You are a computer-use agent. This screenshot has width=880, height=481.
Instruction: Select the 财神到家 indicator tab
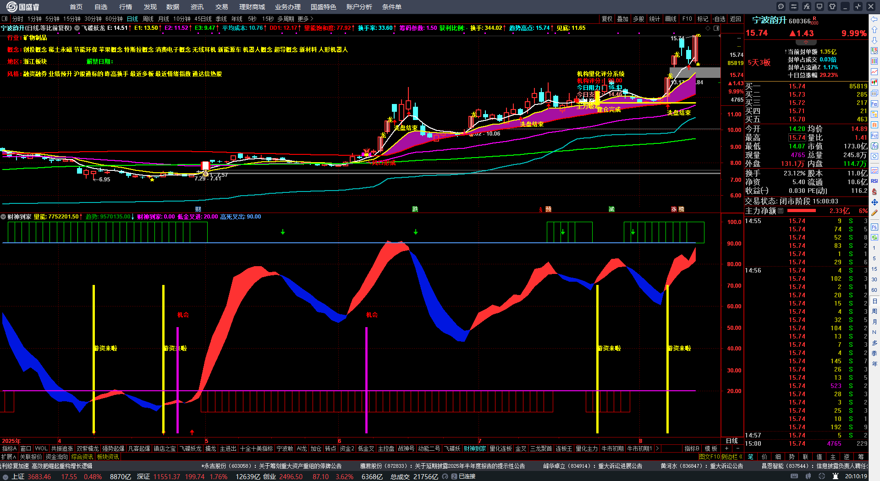pos(475,448)
